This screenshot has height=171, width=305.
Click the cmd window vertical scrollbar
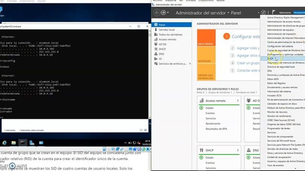point(150,74)
